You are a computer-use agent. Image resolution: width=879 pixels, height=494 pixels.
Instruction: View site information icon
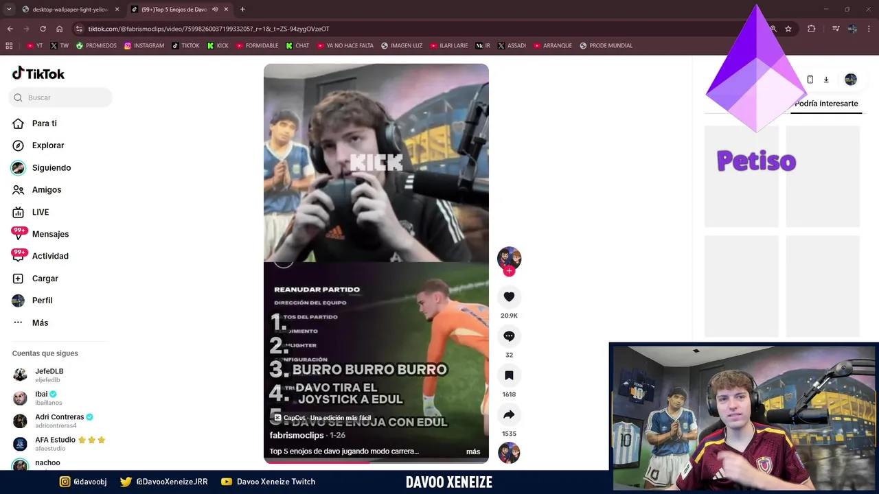79,29
